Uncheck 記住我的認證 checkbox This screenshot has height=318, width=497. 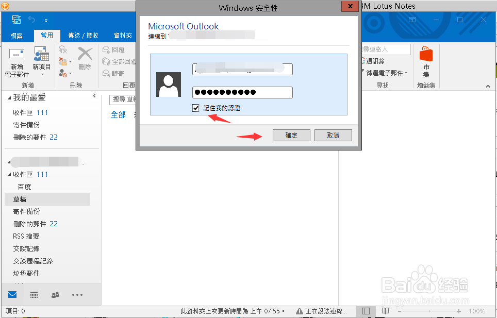click(194, 108)
